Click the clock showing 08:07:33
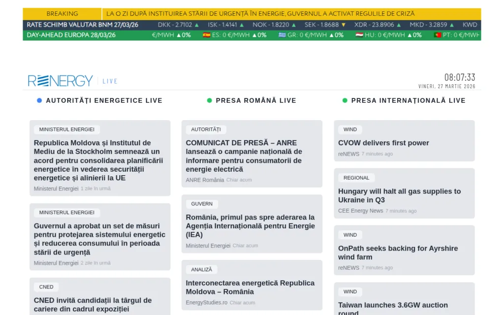Image resolution: width=504 pixels, height=315 pixels. point(460,77)
